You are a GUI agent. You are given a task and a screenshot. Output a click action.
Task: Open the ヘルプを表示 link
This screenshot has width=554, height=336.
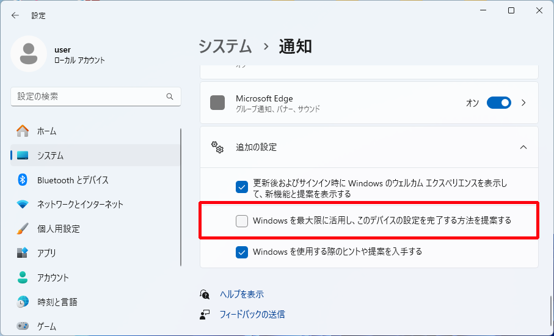(x=241, y=294)
